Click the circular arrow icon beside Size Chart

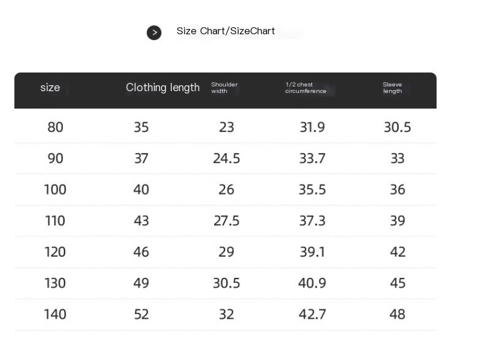[154, 33]
